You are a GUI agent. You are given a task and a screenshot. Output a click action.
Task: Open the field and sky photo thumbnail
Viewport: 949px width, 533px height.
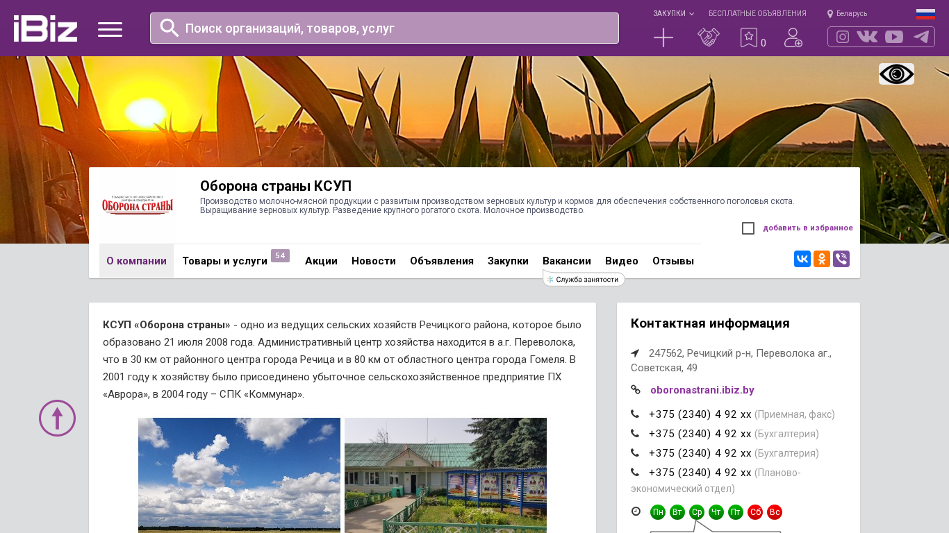coord(239,475)
